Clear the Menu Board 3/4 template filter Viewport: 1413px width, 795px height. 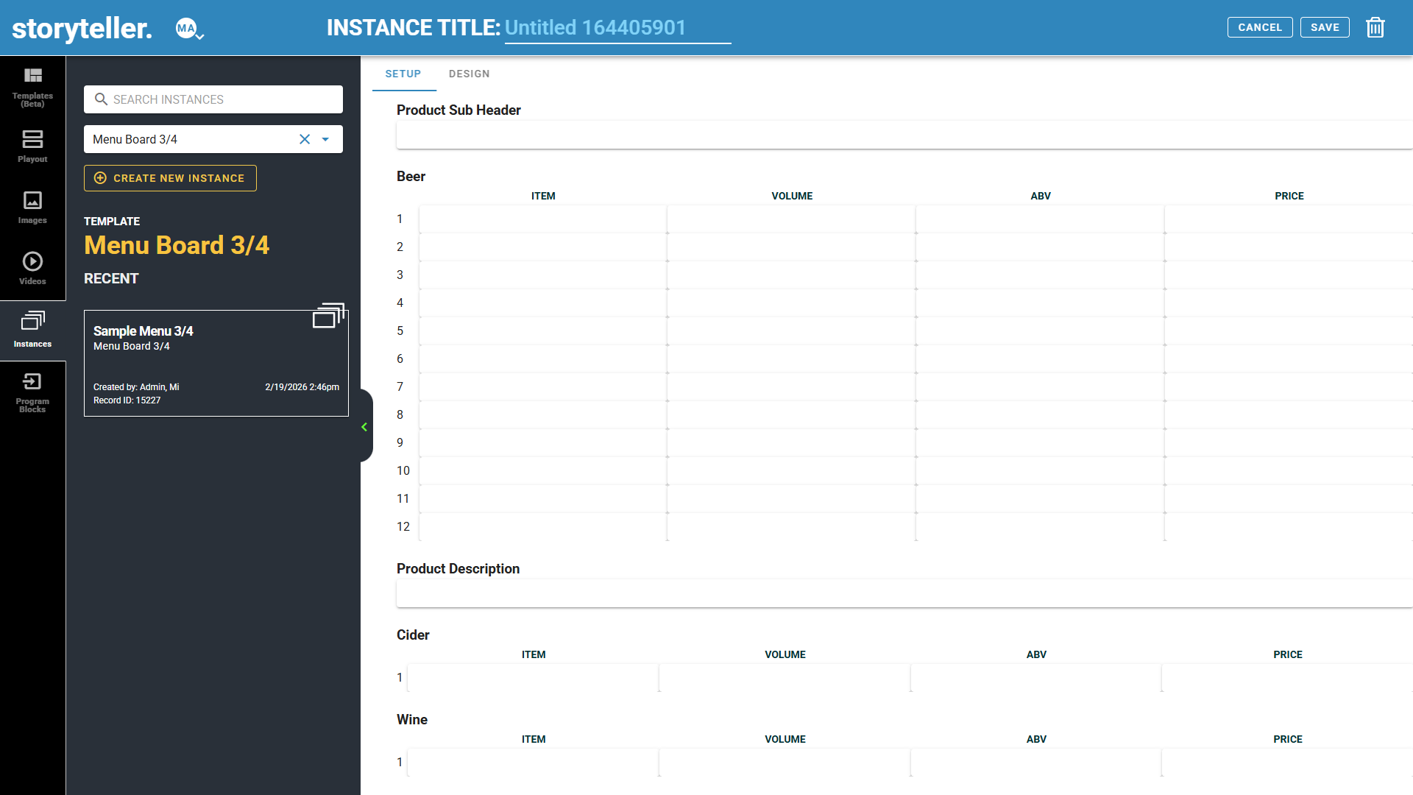(x=305, y=139)
